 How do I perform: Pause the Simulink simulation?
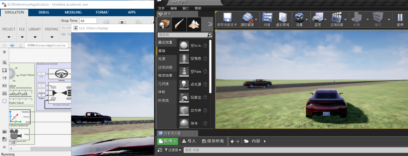coord(122,22)
